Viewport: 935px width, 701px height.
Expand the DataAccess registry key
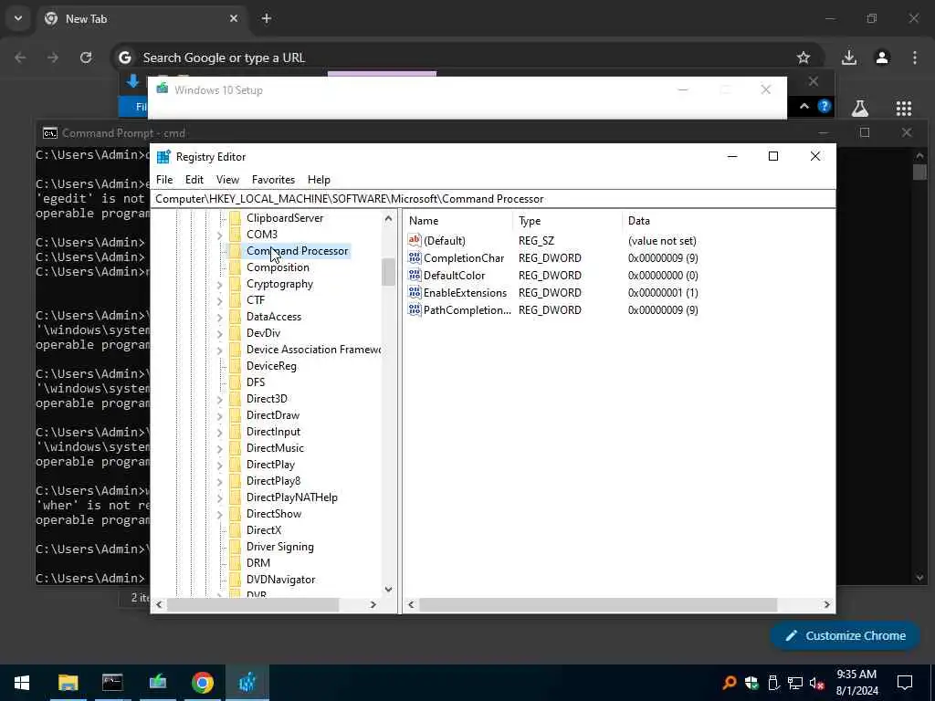click(219, 317)
